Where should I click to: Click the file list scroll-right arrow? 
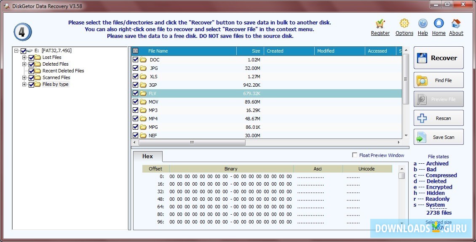point(399,142)
